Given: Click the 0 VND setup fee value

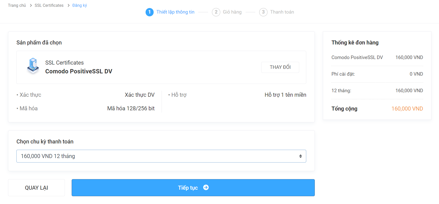Looking at the screenshot, I should [x=416, y=74].
